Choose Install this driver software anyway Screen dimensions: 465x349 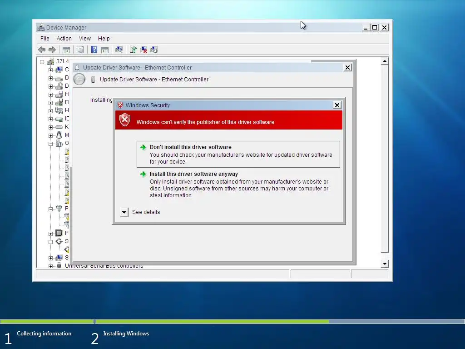pyautogui.click(x=238, y=184)
